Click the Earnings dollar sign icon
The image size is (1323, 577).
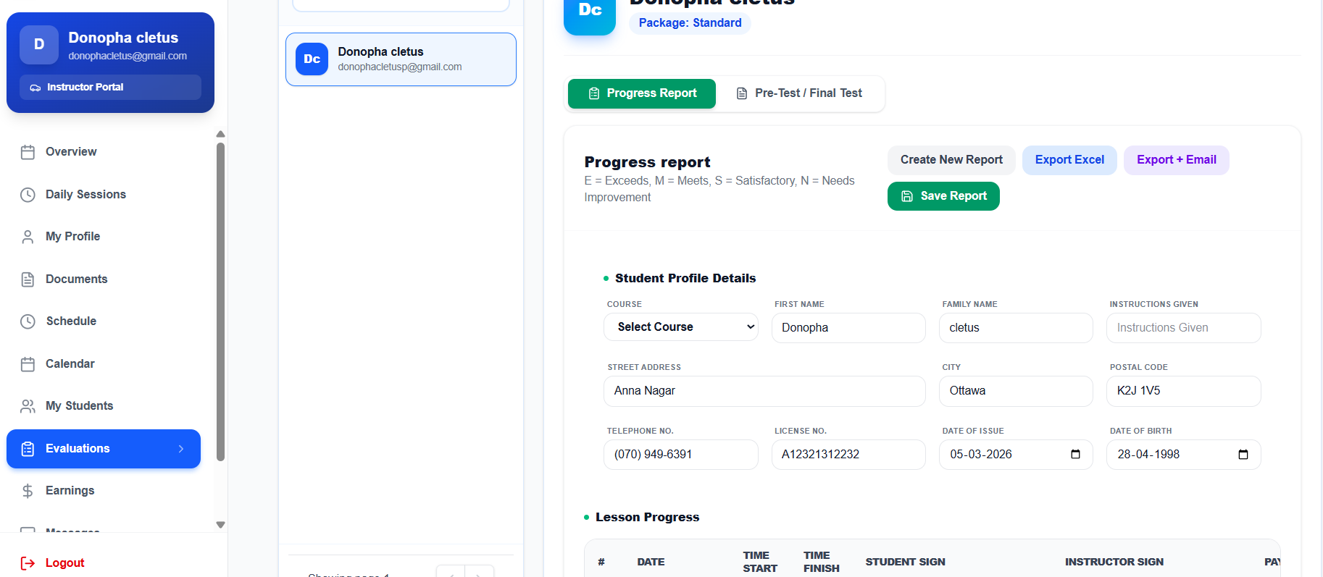(28, 491)
